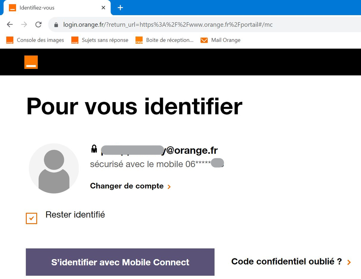Click the Mail Orange envelope bookmark icon
Screen dimensions: 361x279
tap(204, 40)
